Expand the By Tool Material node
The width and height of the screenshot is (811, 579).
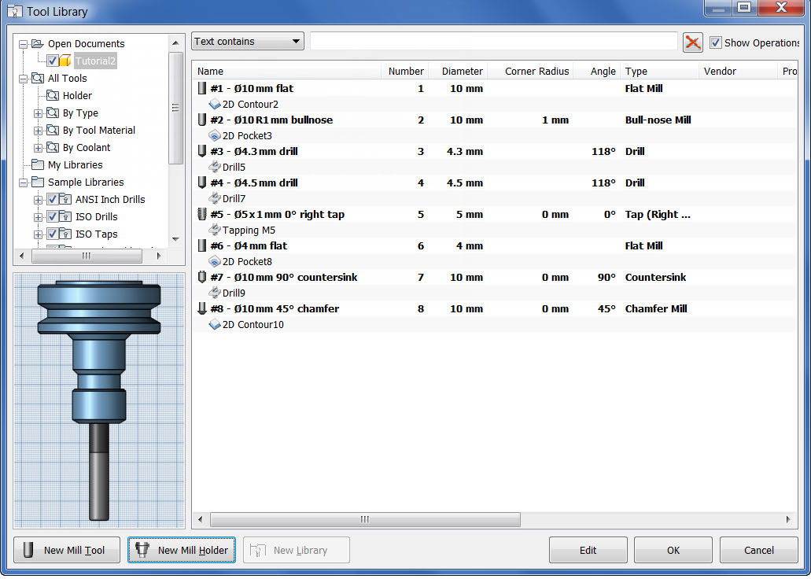coord(38,131)
